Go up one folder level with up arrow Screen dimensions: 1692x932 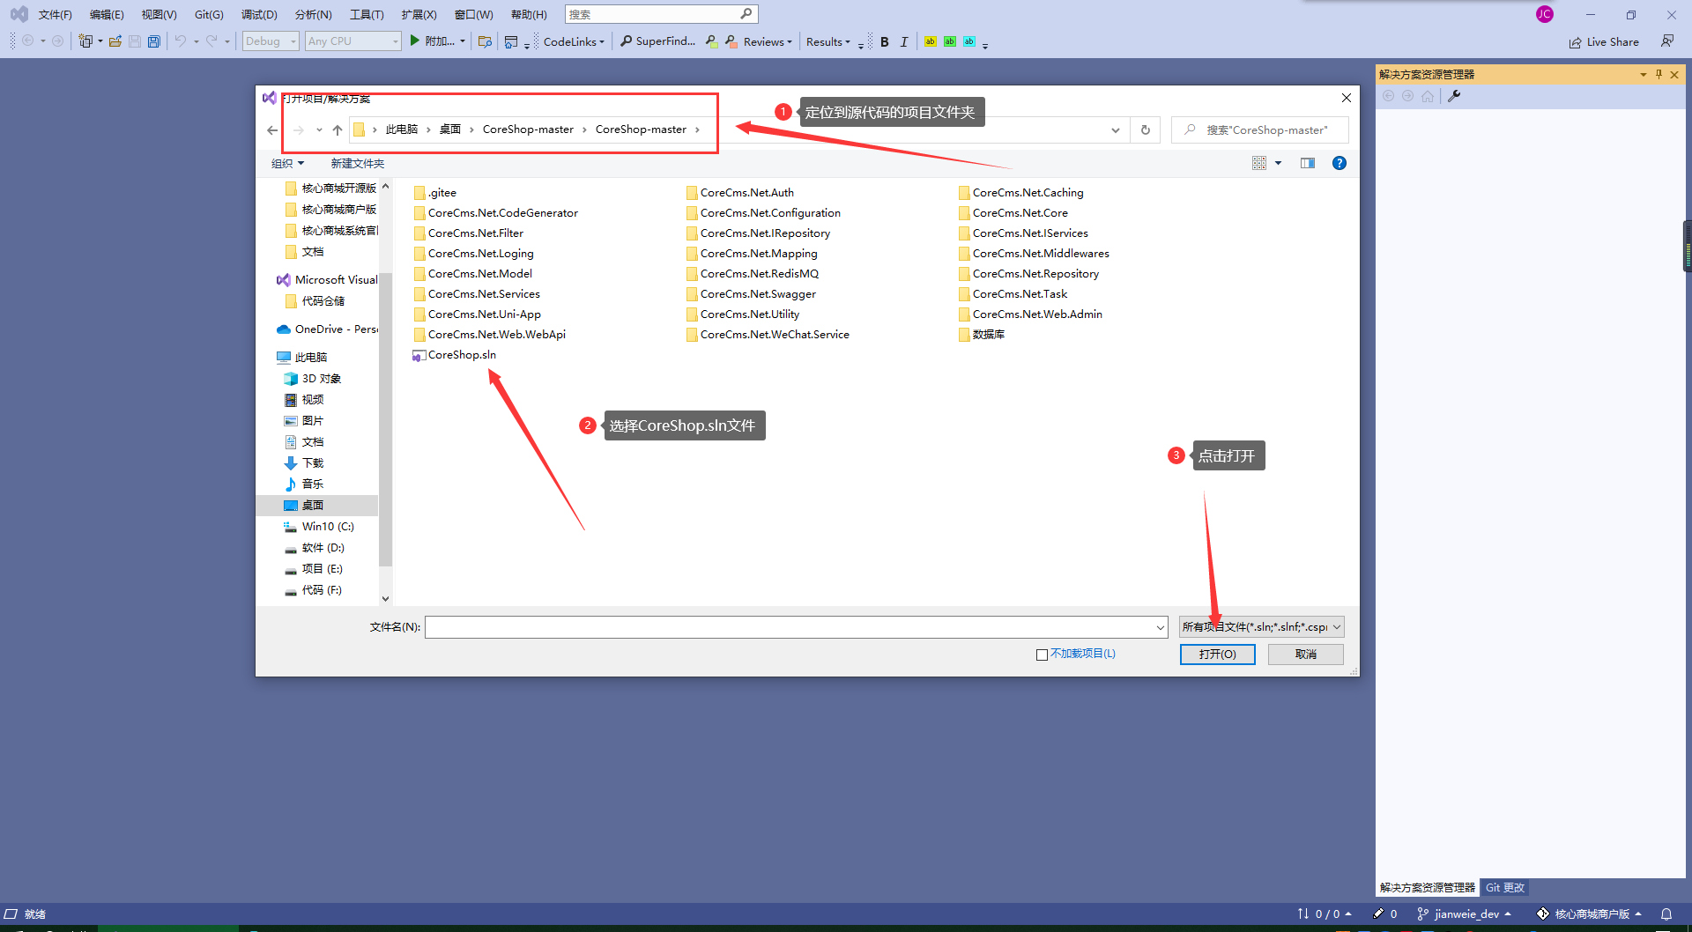[337, 130]
